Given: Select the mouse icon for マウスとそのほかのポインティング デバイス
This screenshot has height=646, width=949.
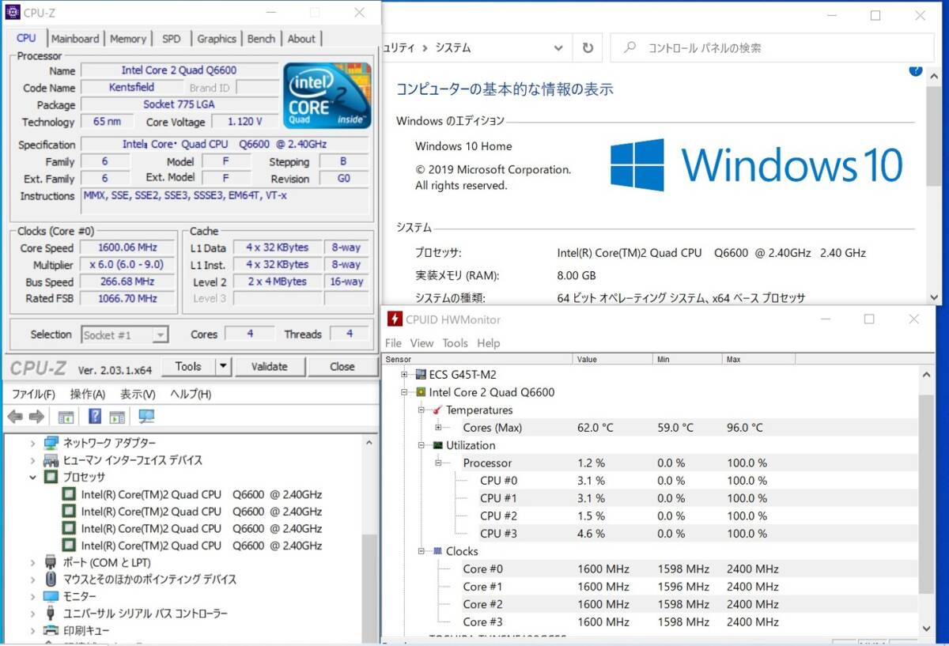Looking at the screenshot, I should point(51,580).
